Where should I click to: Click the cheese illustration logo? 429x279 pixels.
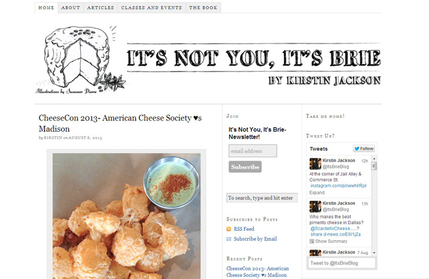coord(81,60)
